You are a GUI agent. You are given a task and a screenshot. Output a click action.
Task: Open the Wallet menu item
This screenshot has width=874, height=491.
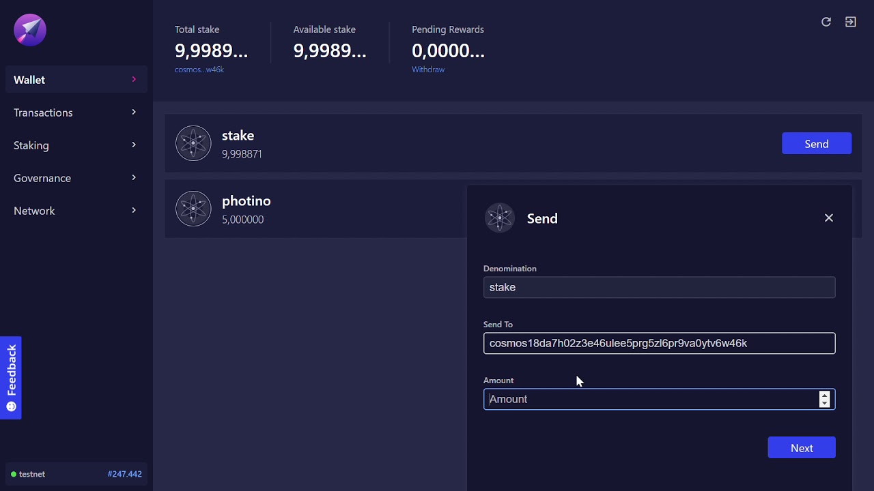(x=76, y=80)
